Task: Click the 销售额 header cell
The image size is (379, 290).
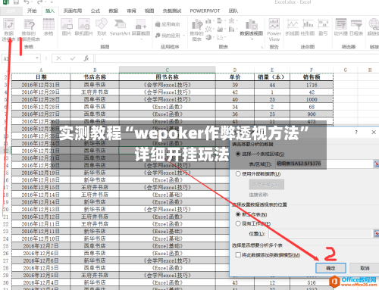Action: 312,77
